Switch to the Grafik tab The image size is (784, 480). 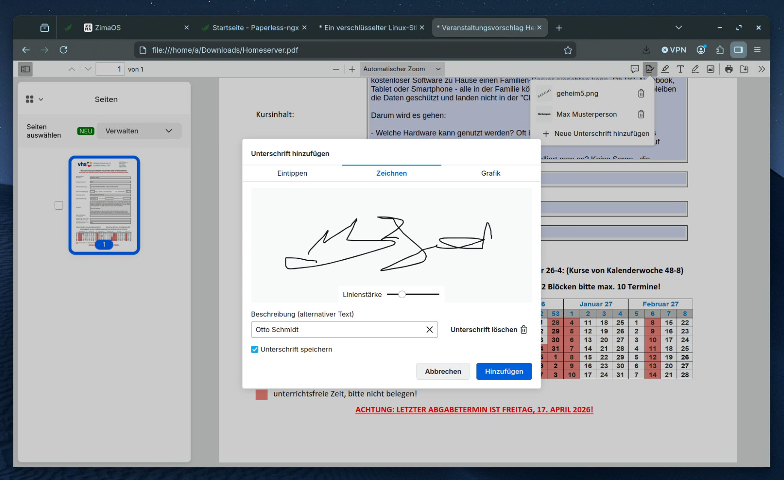[491, 173]
